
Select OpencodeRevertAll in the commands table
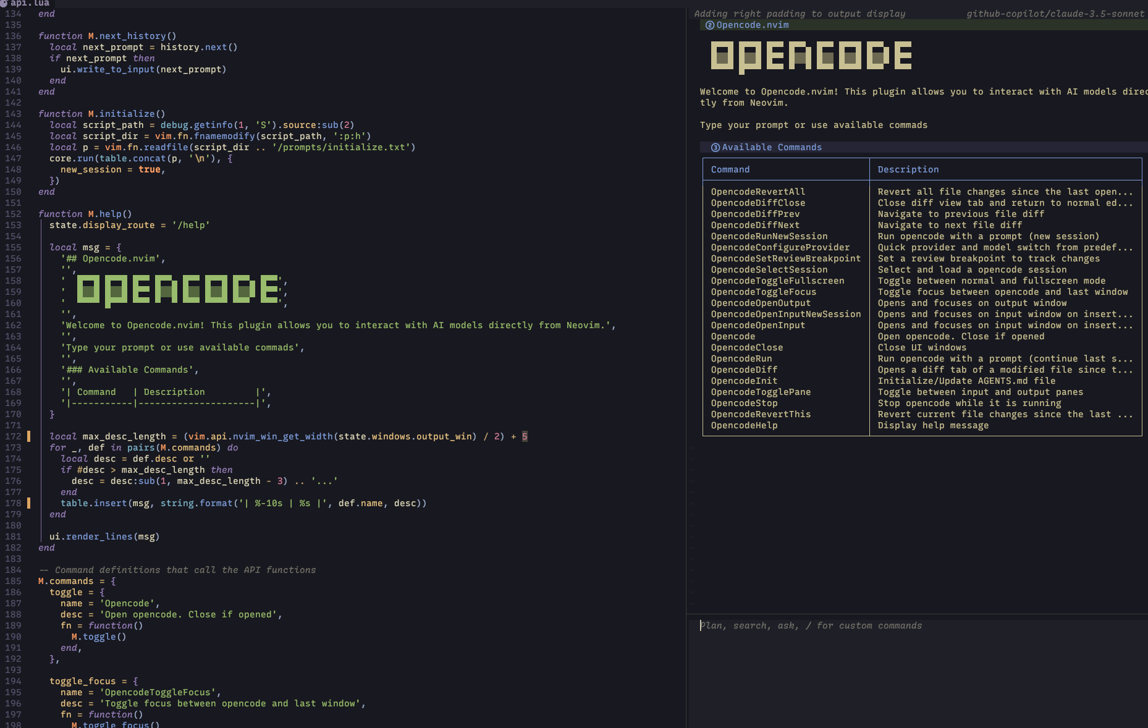pos(758,192)
